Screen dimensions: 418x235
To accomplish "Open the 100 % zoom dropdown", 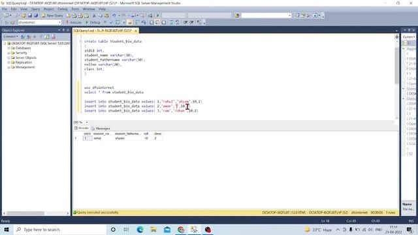I will click(87, 122).
